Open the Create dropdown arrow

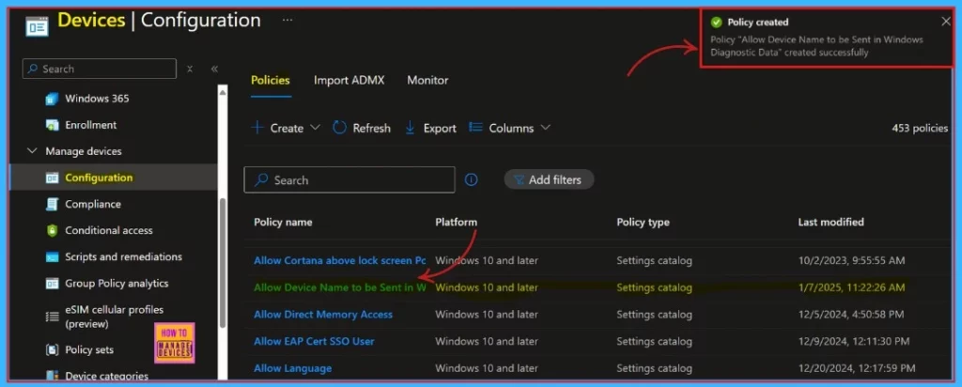click(315, 128)
